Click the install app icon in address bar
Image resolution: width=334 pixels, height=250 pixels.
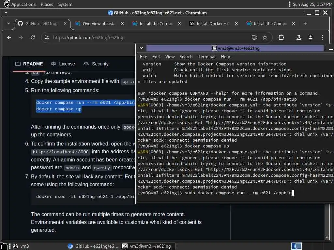(x=254, y=38)
